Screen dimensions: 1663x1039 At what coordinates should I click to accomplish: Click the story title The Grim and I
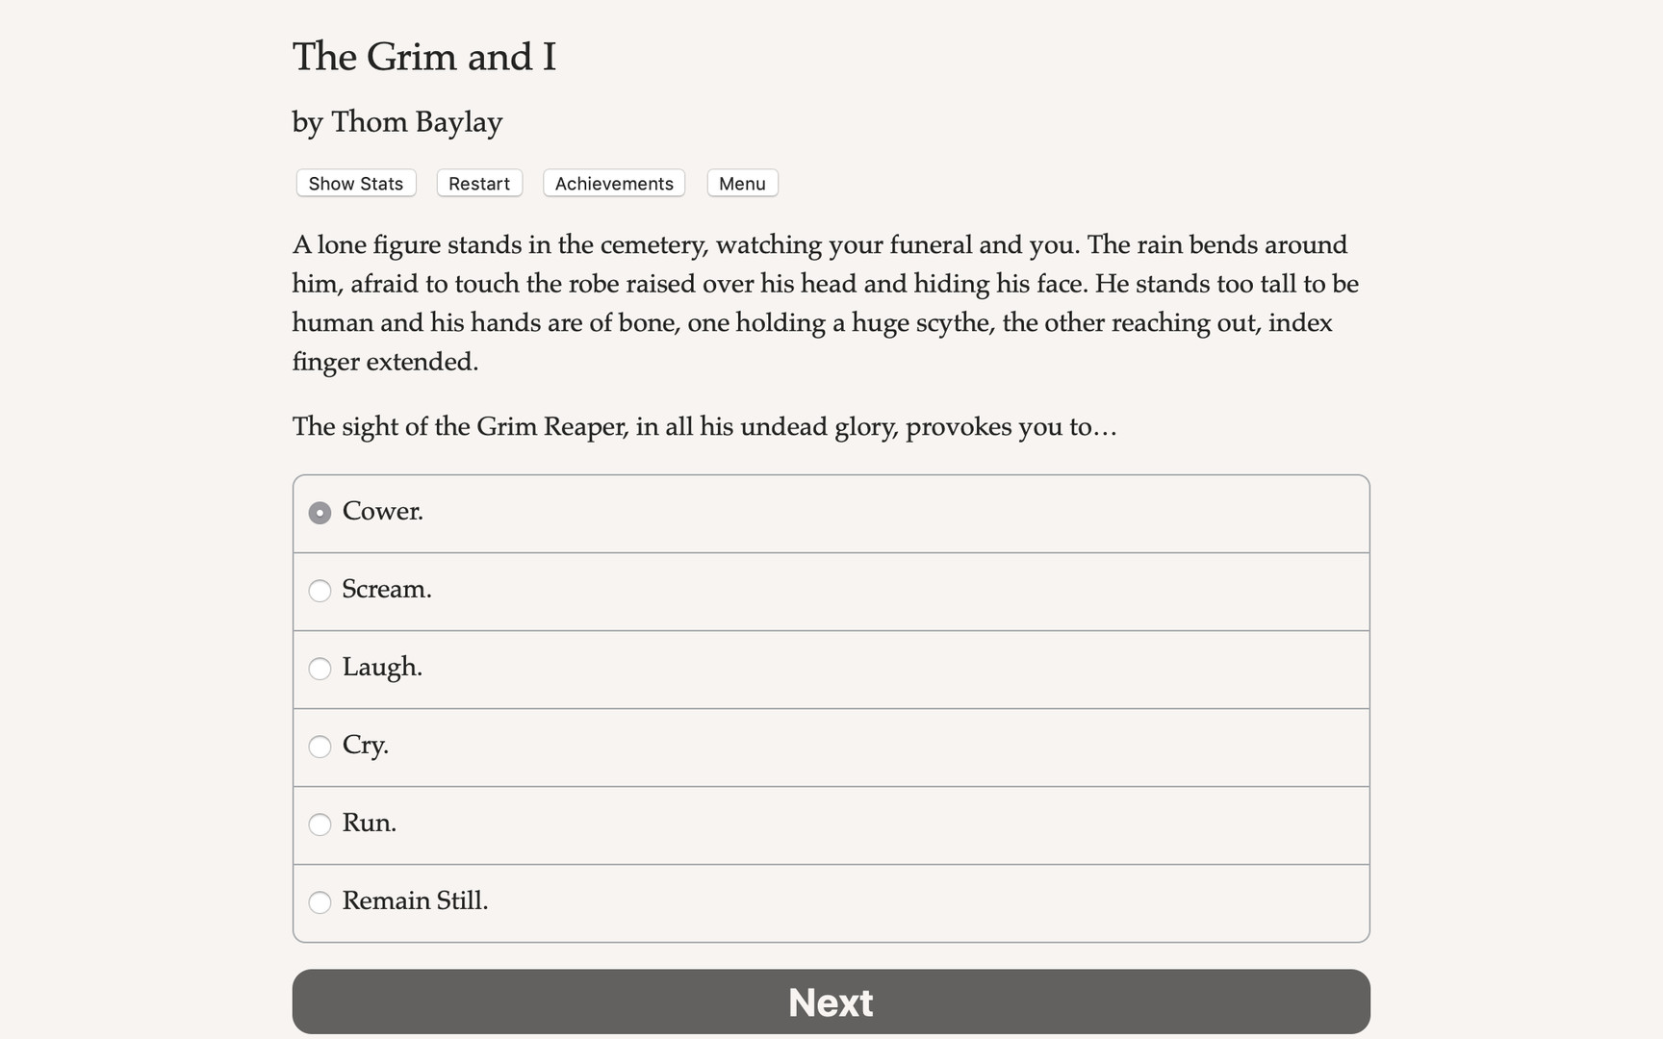[x=424, y=57]
